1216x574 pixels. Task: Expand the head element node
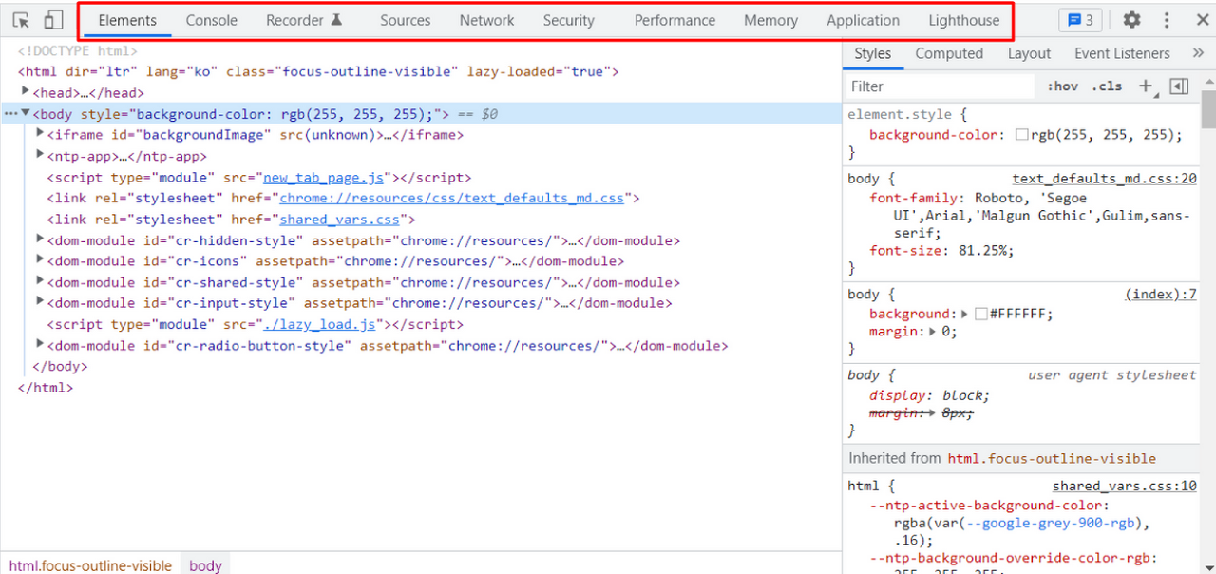pos(27,92)
